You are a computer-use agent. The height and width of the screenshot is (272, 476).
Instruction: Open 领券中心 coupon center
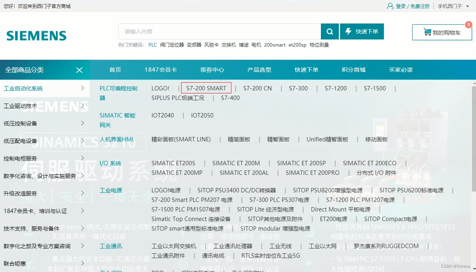click(x=212, y=69)
